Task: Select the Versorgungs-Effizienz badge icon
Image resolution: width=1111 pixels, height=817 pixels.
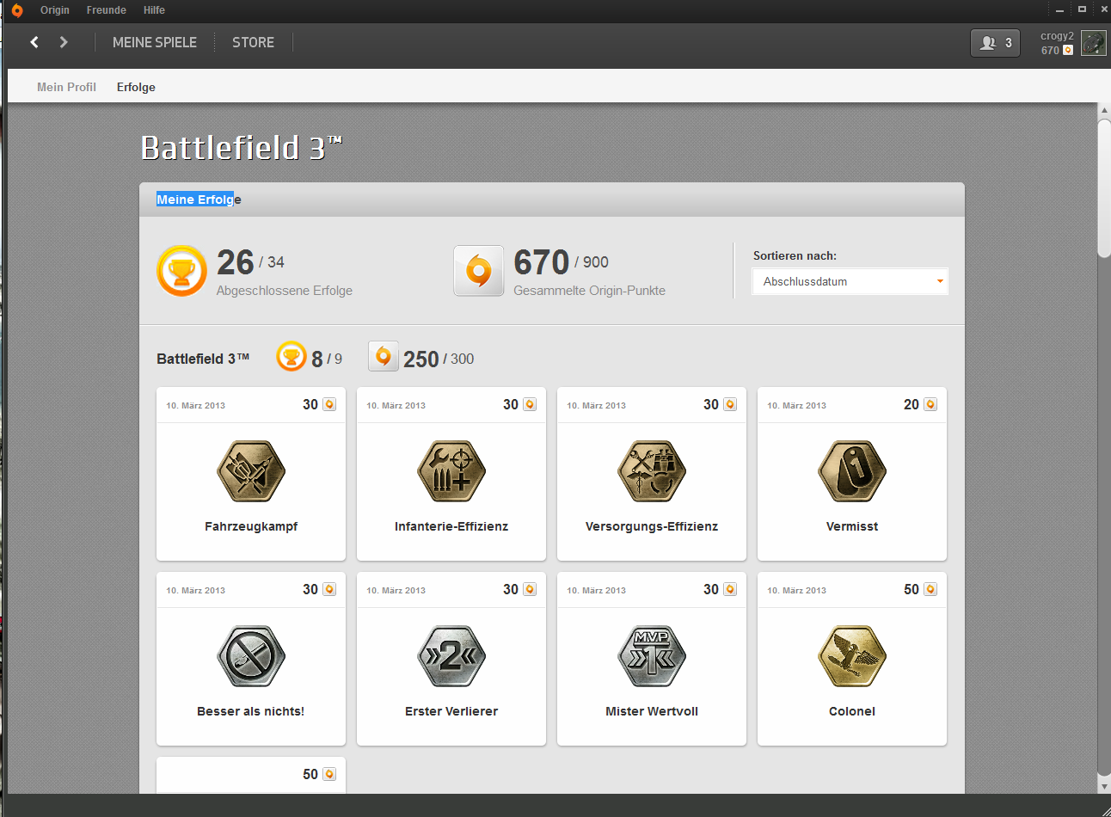Action: [652, 471]
